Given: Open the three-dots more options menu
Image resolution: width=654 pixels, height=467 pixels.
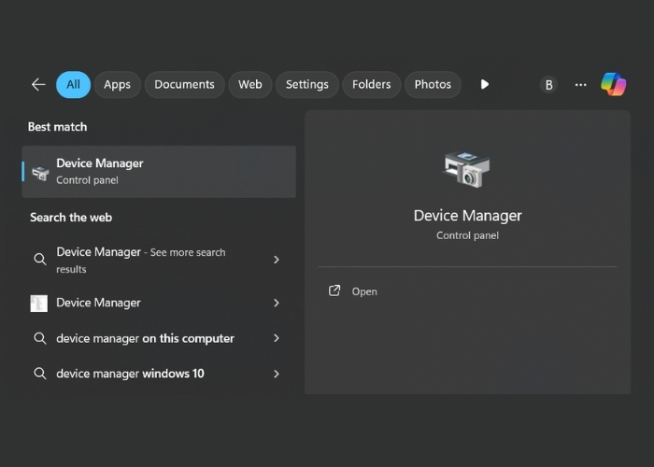Looking at the screenshot, I should (581, 84).
